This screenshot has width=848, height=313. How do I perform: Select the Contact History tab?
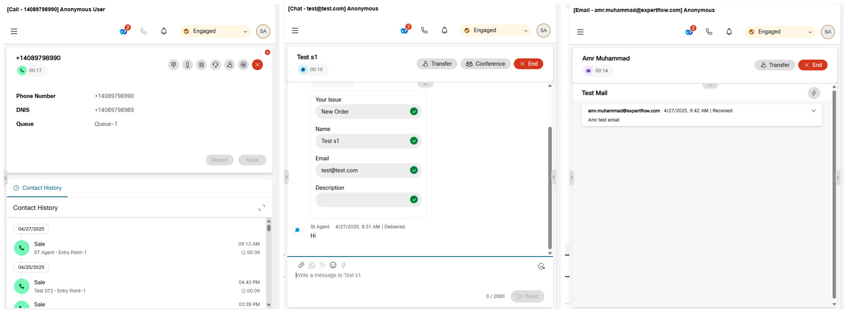click(38, 188)
